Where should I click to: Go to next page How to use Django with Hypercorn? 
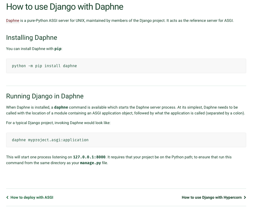pos(212,197)
